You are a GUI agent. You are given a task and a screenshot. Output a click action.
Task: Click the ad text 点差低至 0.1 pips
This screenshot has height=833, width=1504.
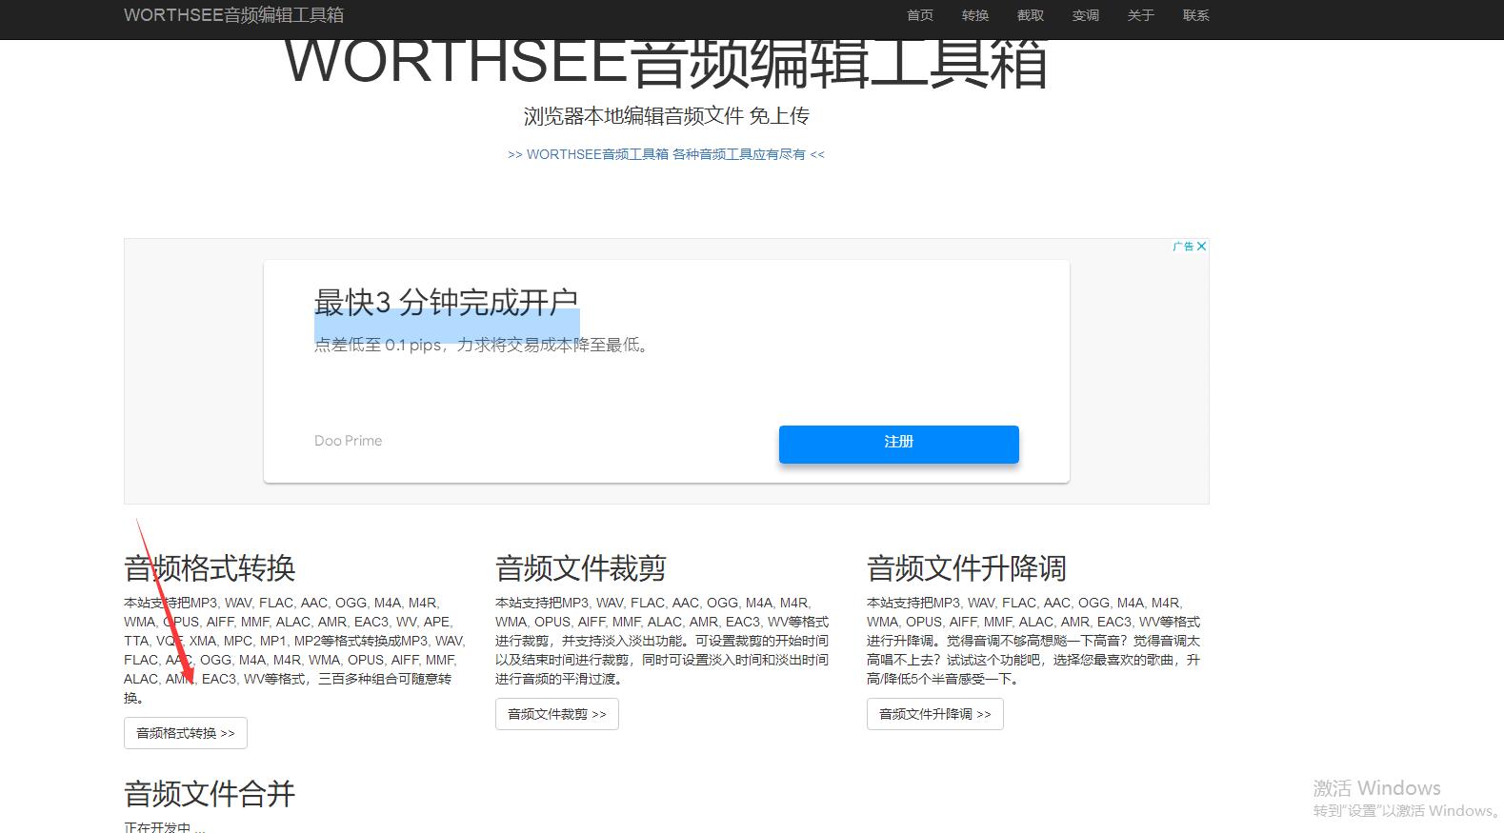click(x=378, y=346)
